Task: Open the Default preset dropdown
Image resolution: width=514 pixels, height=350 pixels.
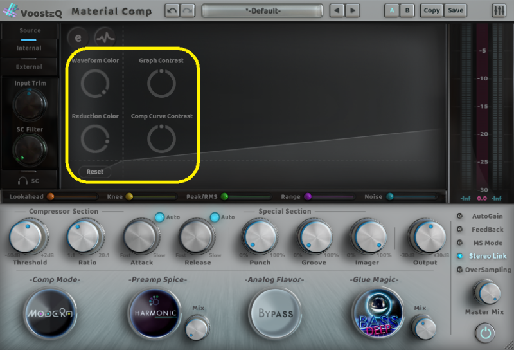Action: [262, 11]
